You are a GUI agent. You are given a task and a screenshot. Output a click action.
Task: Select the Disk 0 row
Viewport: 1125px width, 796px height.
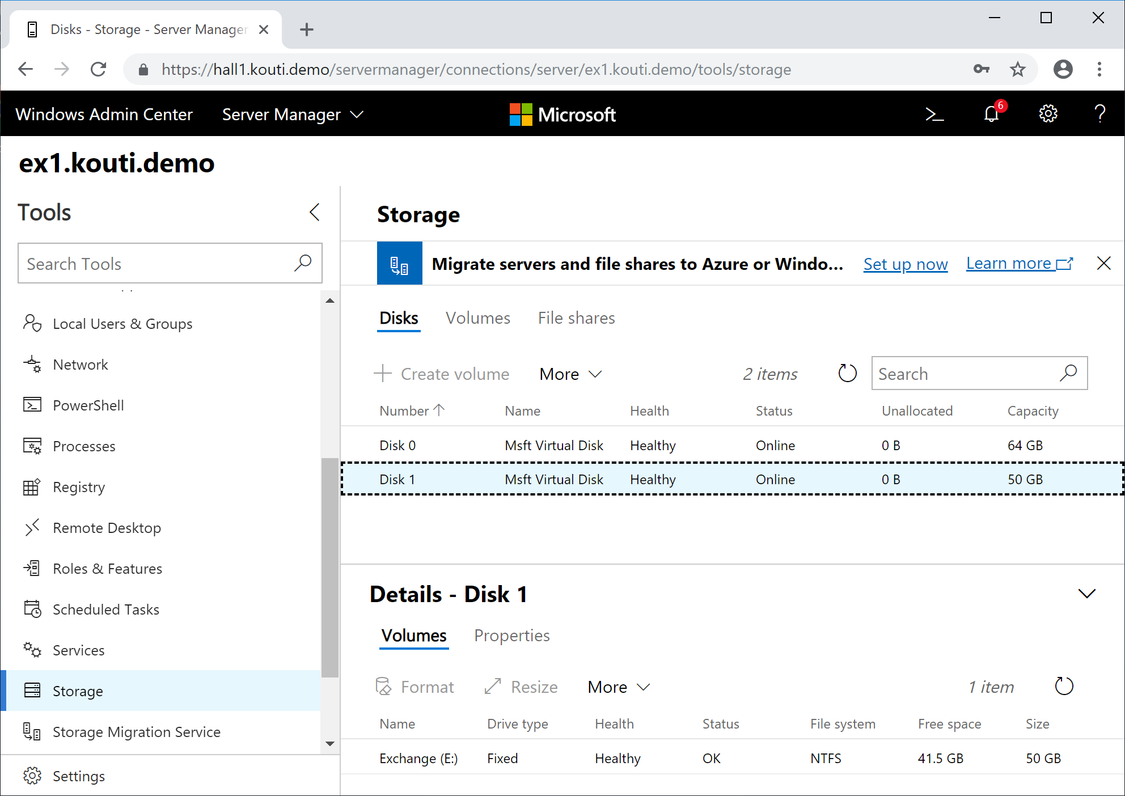click(x=732, y=445)
